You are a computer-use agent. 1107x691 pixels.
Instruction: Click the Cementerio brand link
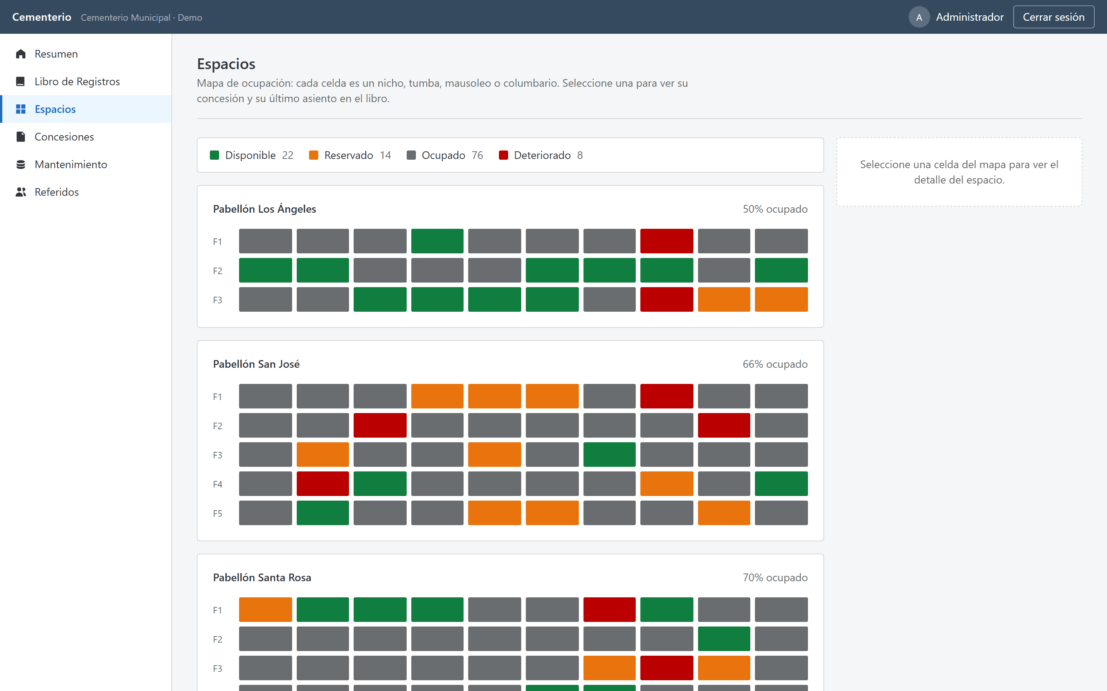[42, 17]
